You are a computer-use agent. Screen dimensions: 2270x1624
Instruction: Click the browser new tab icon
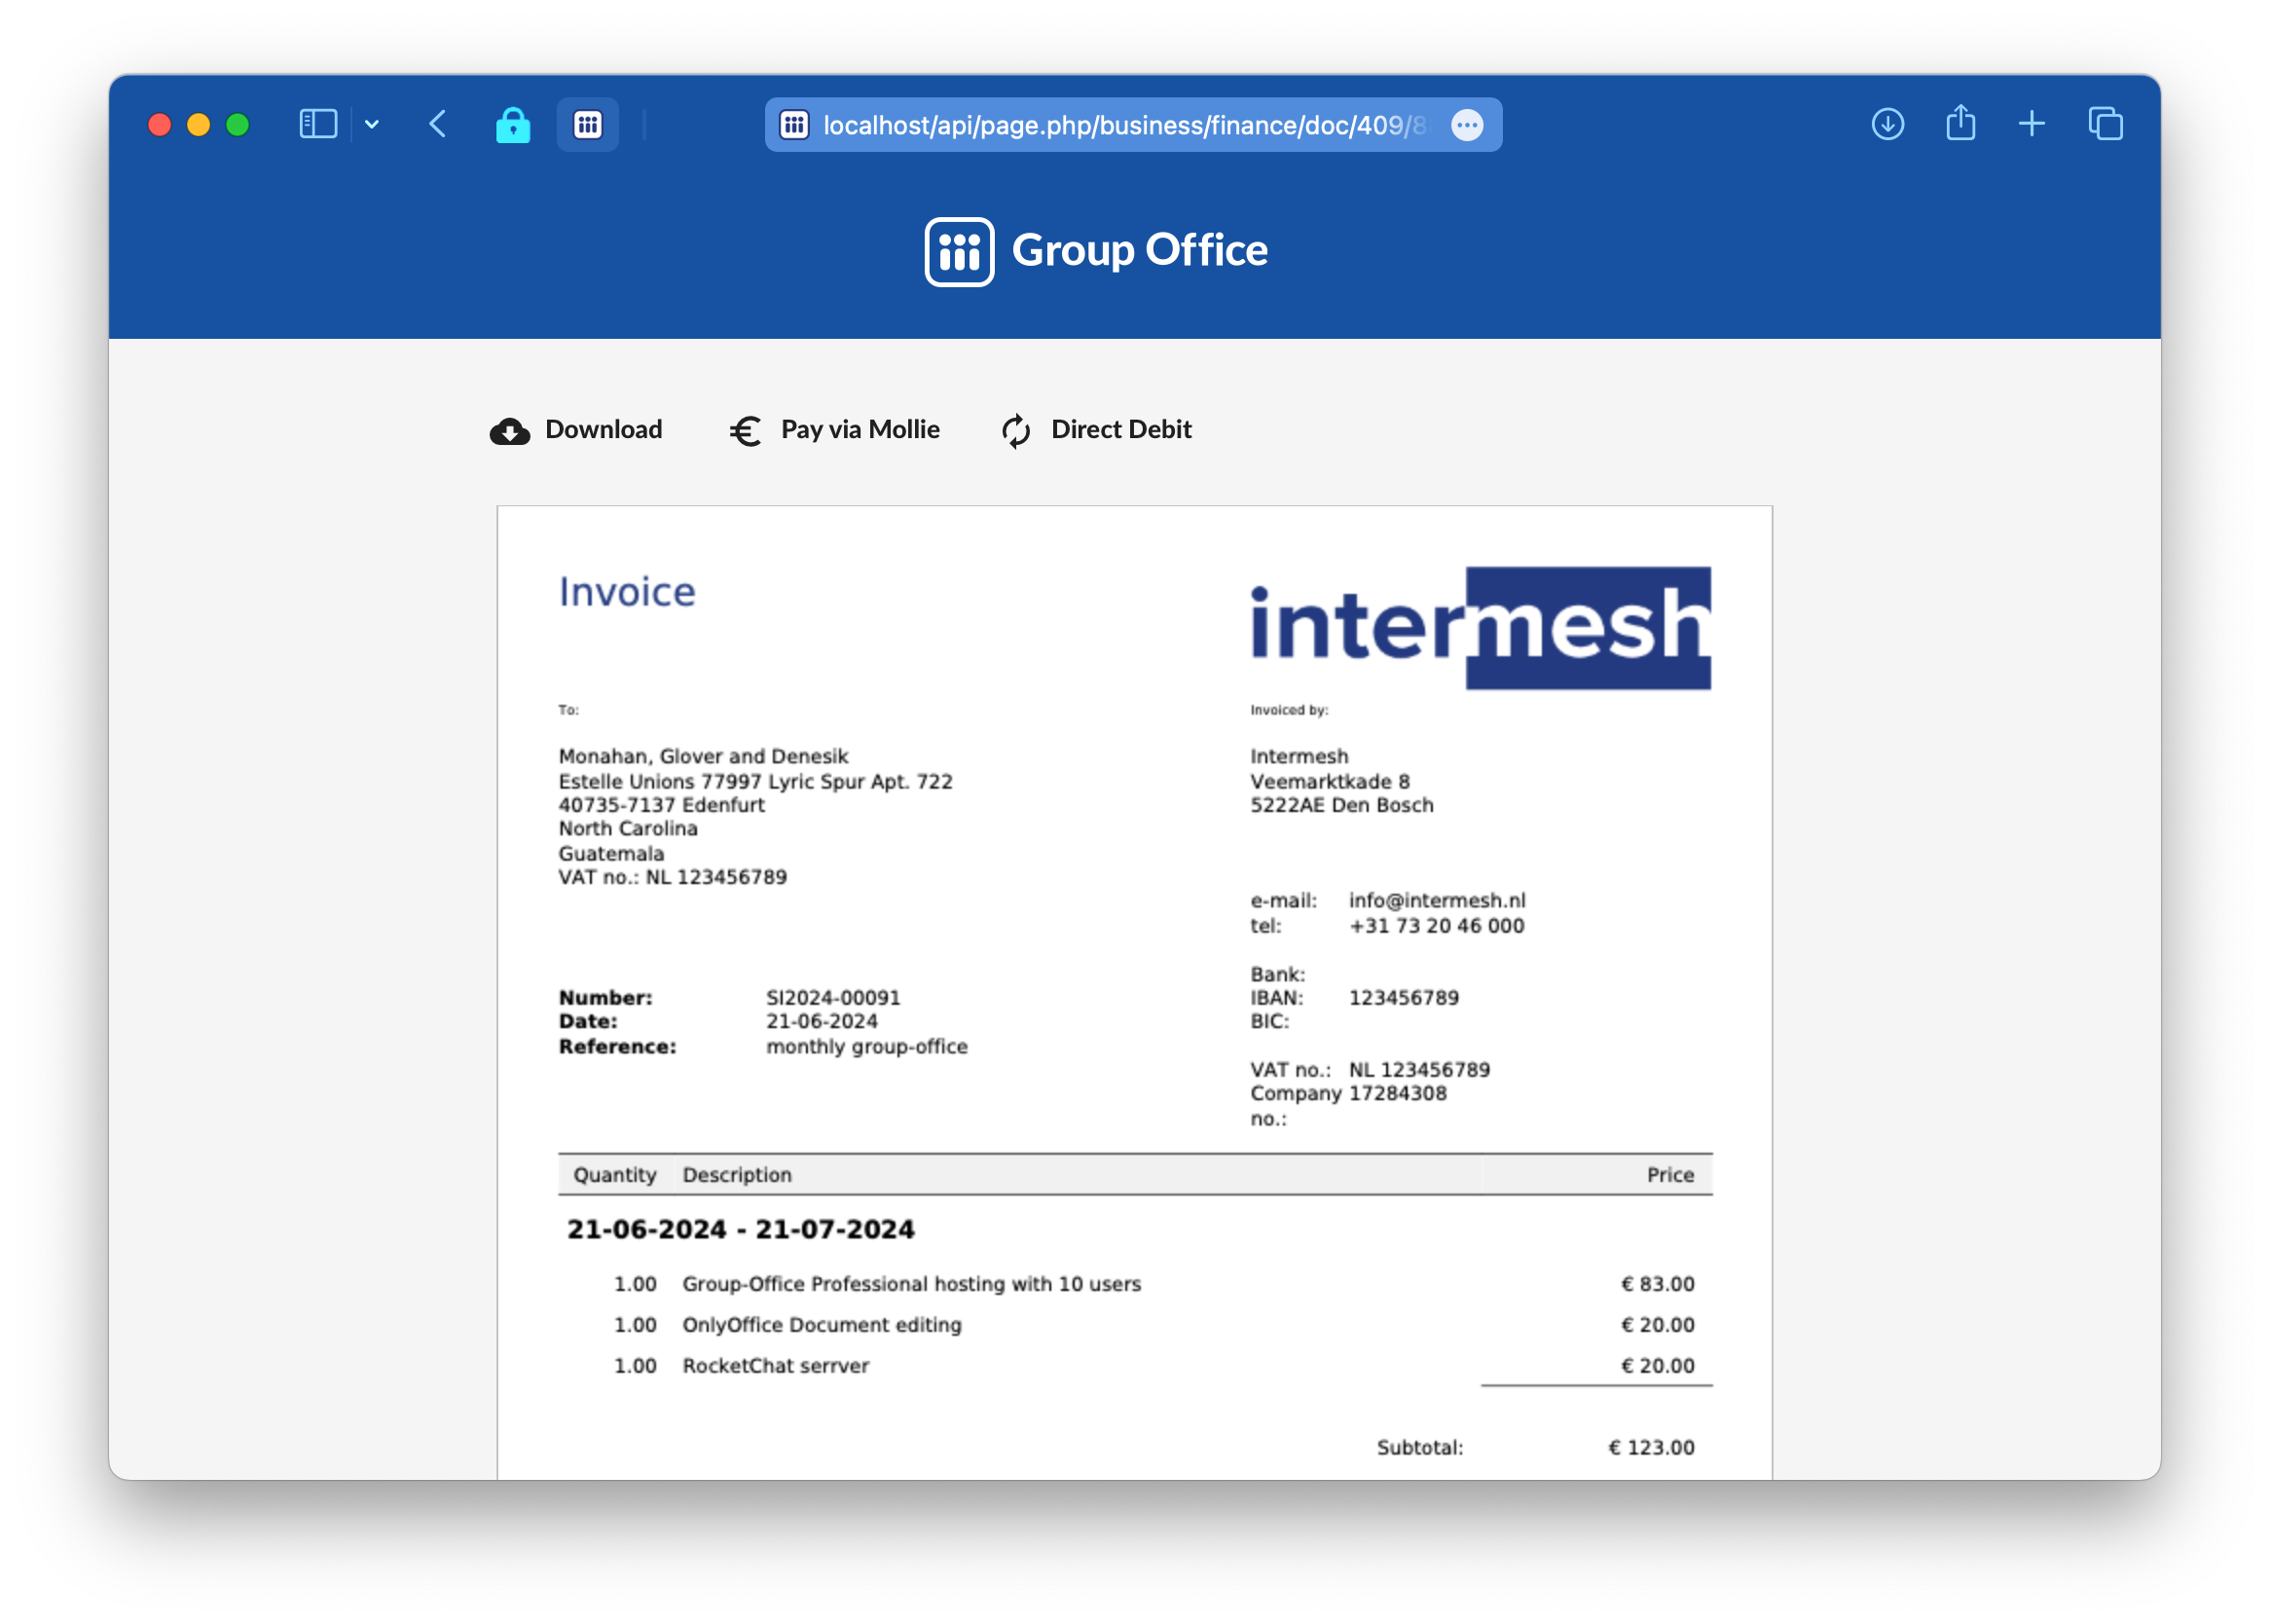click(x=2032, y=123)
